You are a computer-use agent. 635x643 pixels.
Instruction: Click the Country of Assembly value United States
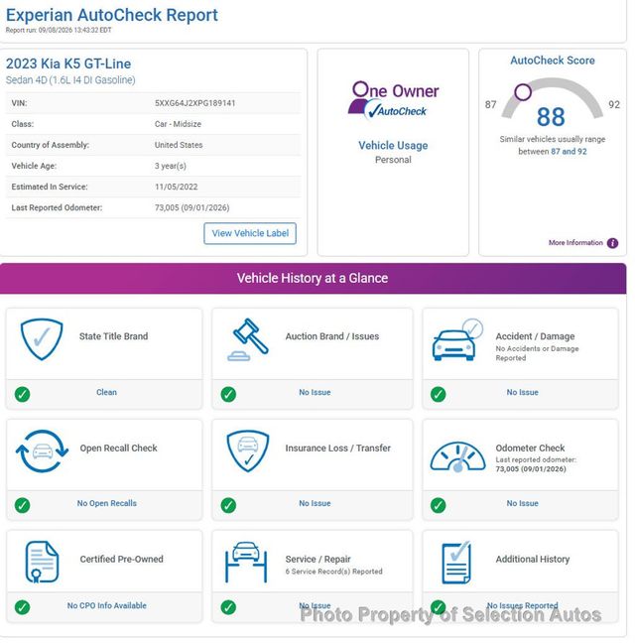click(179, 145)
